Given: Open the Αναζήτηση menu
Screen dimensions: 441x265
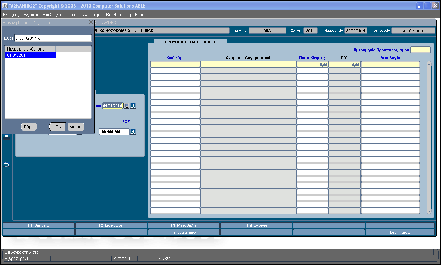Looking at the screenshot, I should tap(93, 15).
